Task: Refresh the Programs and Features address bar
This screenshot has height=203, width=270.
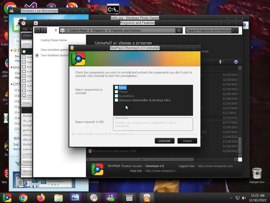Action: pyautogui.click(x=179, y=31)
